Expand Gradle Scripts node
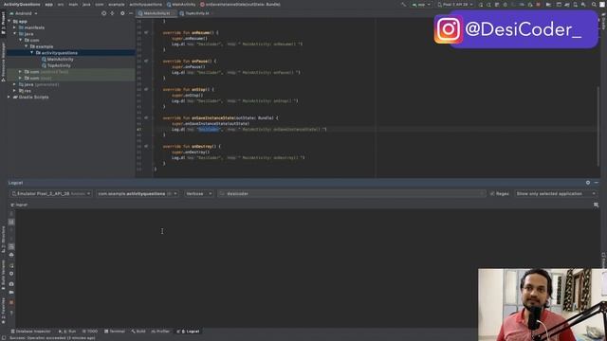The height and width of the screenshot is (341, 607). [9, 97]
